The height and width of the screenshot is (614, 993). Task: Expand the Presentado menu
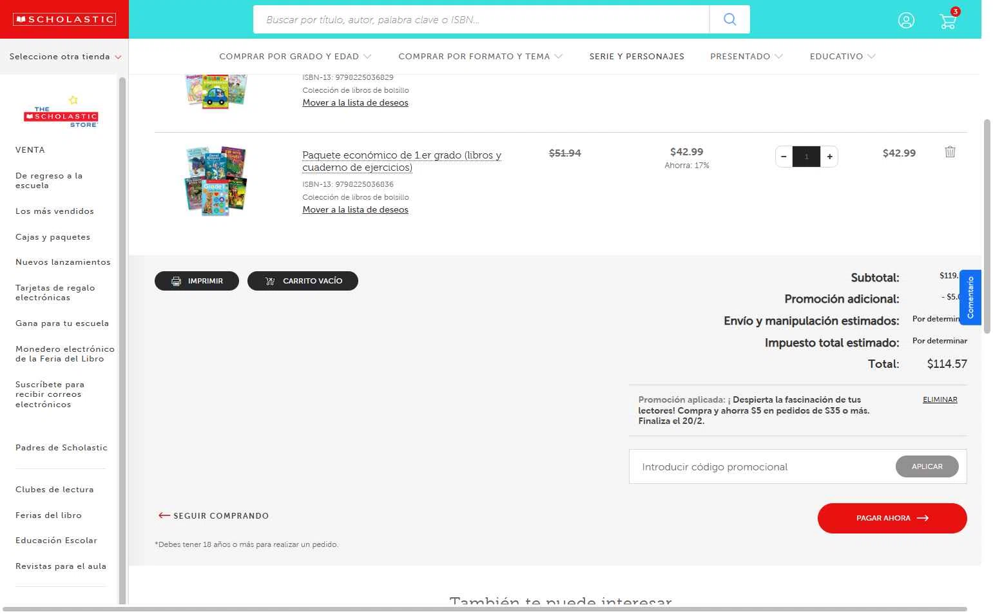(x=746, y=57)
